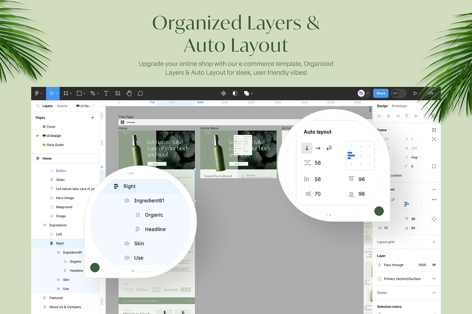Click the Independent corners icon
The image size is (472, 314).
pos(434,166)
